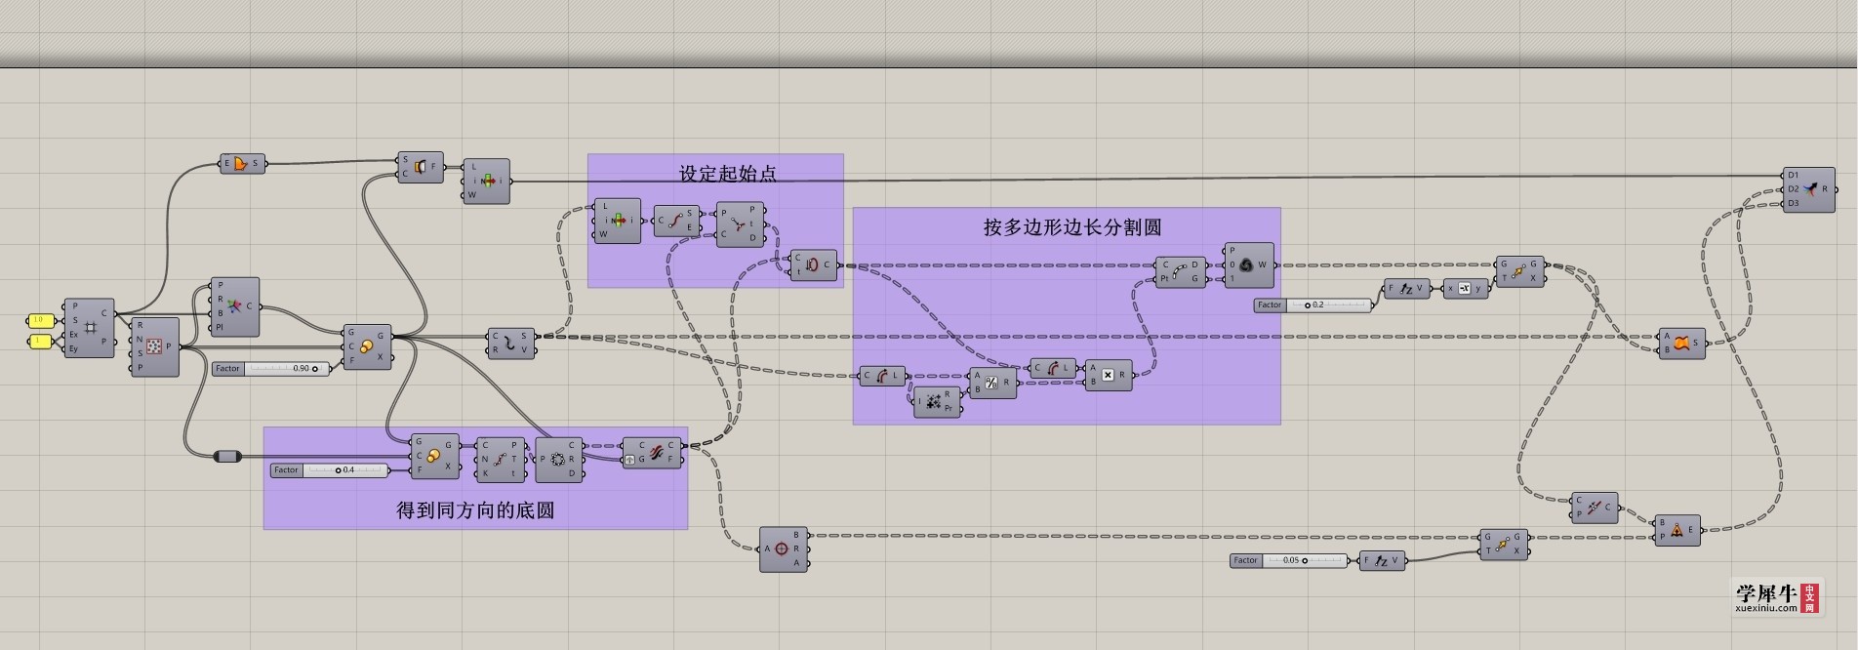Click the Multiplication component

pyautogui.click(x=1109, y=375)
